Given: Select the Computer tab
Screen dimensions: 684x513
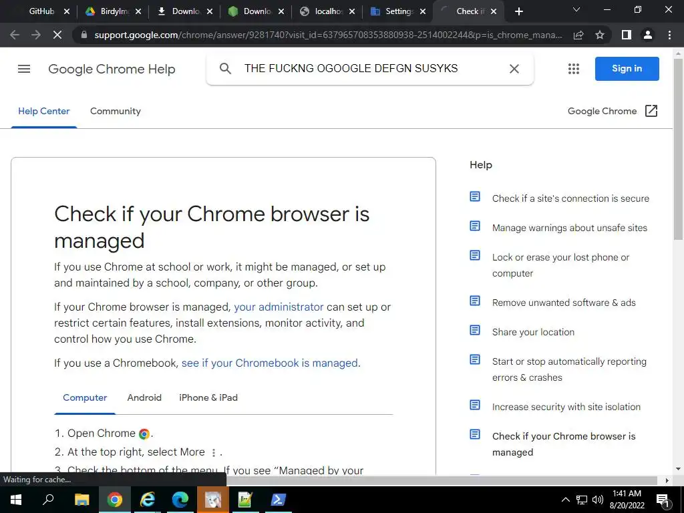Looking at the screenshot, I should tap(85, 398).
